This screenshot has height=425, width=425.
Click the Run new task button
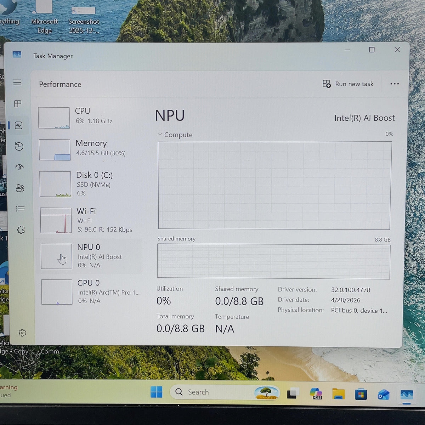point(348,84)
